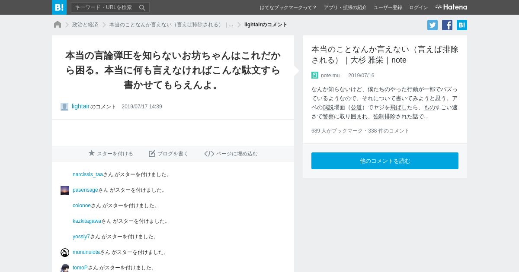This screenshot has height=272, width=519.
Task: Click 689 人がブックマーク count
Action: [x=337, y=131]
